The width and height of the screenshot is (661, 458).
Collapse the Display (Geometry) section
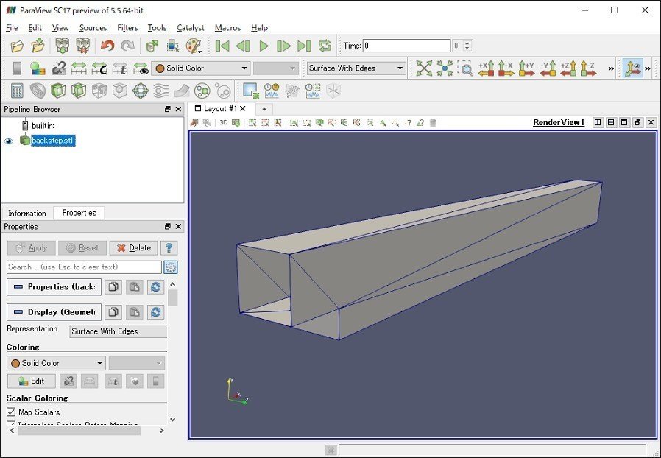(x=54, y=312)
